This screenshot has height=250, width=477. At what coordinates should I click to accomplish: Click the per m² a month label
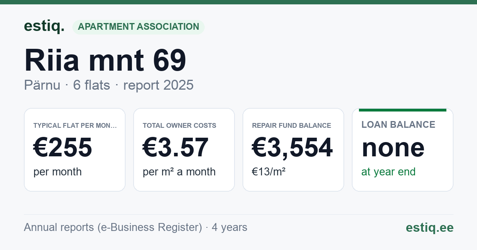179,172
